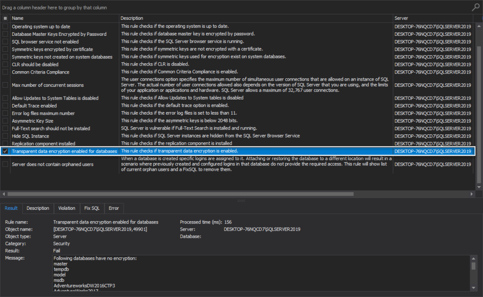Return to the Result tab

click(11, 208)
